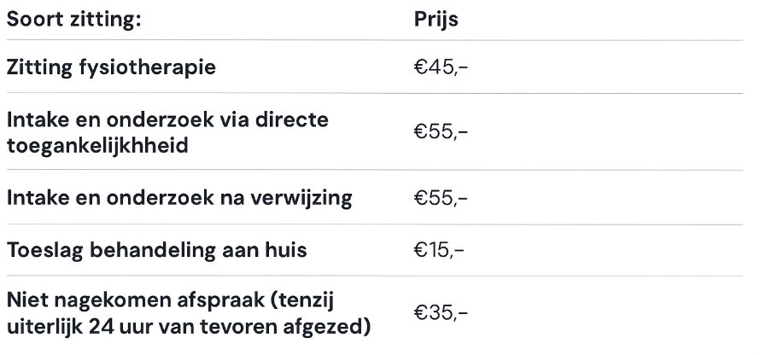Click the €45,- price for Zitting fysiotherapie
The image size is (760, 355).
point(441,67)
